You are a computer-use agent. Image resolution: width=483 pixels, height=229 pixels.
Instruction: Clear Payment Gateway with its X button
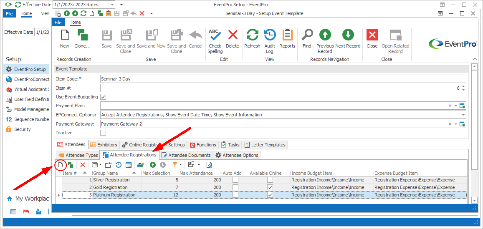click(450, 124)
